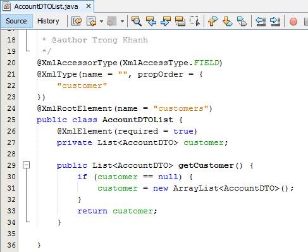Collapse the getCustomer method fold
Image resolution: width=308 pixels, height=252 pixels.
click(27, 165)
